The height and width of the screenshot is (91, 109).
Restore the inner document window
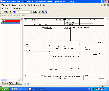[104, 5]
